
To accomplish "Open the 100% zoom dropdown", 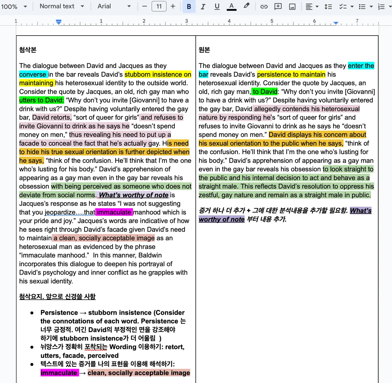I will pyautogui.click(x=14, y=7).
